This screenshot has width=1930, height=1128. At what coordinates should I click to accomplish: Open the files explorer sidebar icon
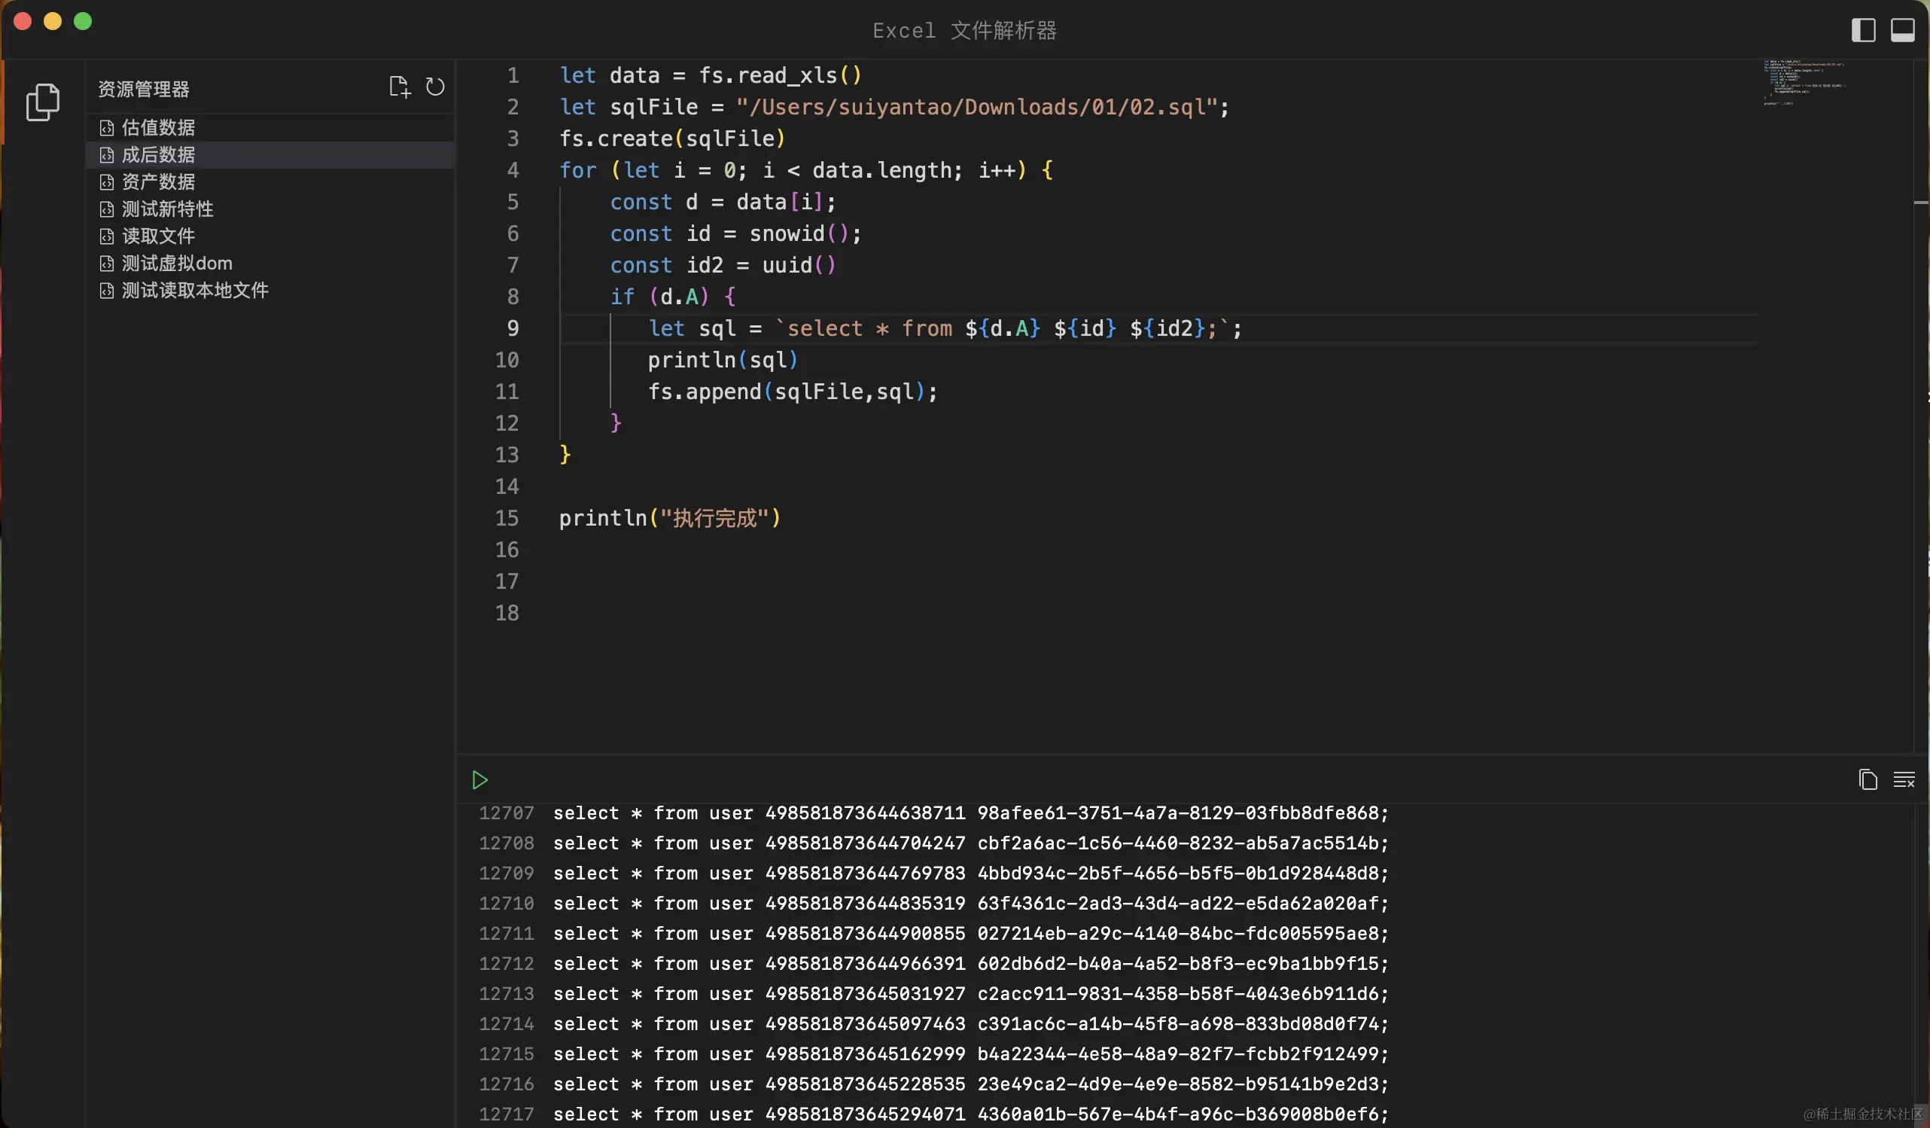(43, 102)
